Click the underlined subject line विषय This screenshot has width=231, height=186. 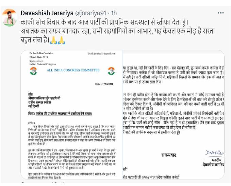[x=60, y=113]
